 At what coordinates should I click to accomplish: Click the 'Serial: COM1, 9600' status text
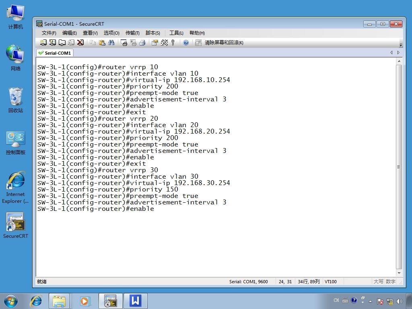point(248,282)
